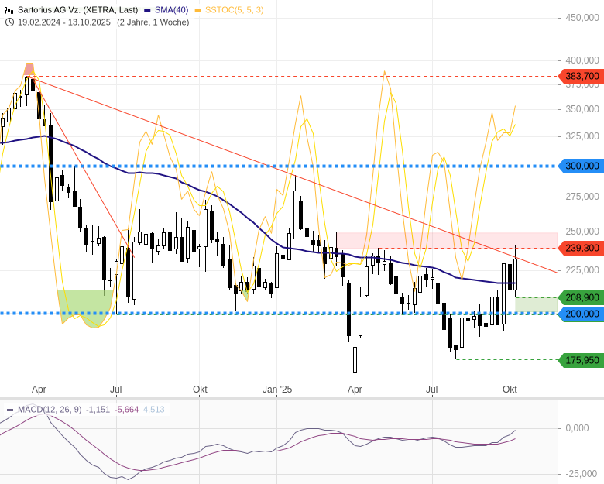Click the orange SSTOC legend marker
The image size is (604, 484).
(198, 10)
